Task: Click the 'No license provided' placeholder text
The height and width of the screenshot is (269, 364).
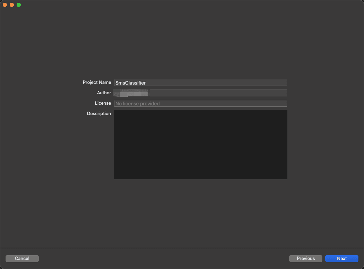Action: pos(137,104)
